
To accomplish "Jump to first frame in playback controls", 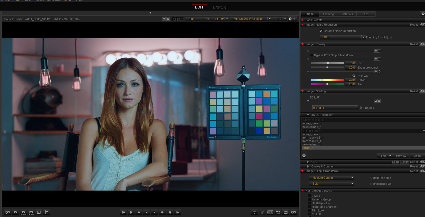I will coord(124,212).
